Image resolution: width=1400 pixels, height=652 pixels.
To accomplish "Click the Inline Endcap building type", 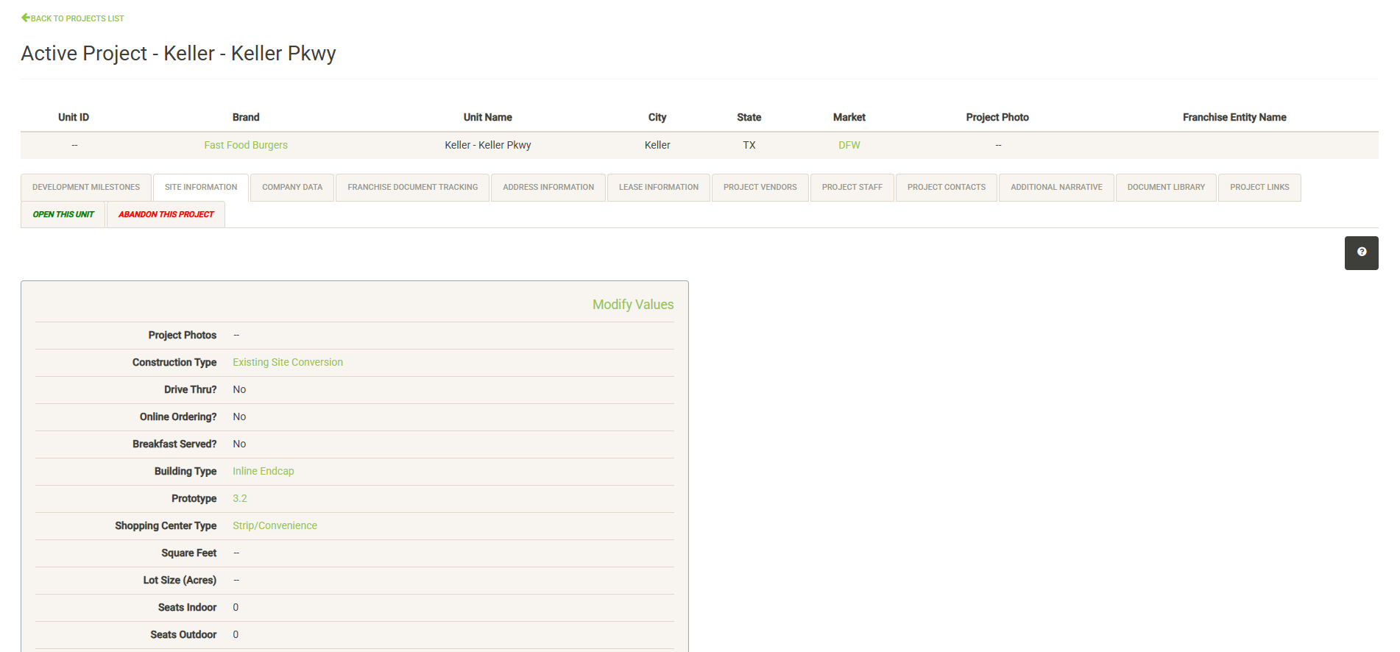I will (x=264, y=472).
